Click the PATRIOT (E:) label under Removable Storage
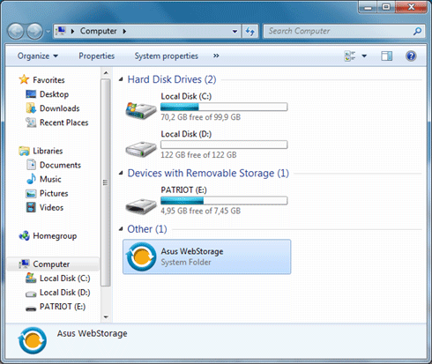The height and width of the screenshot is (364, 432). (183, 190)
